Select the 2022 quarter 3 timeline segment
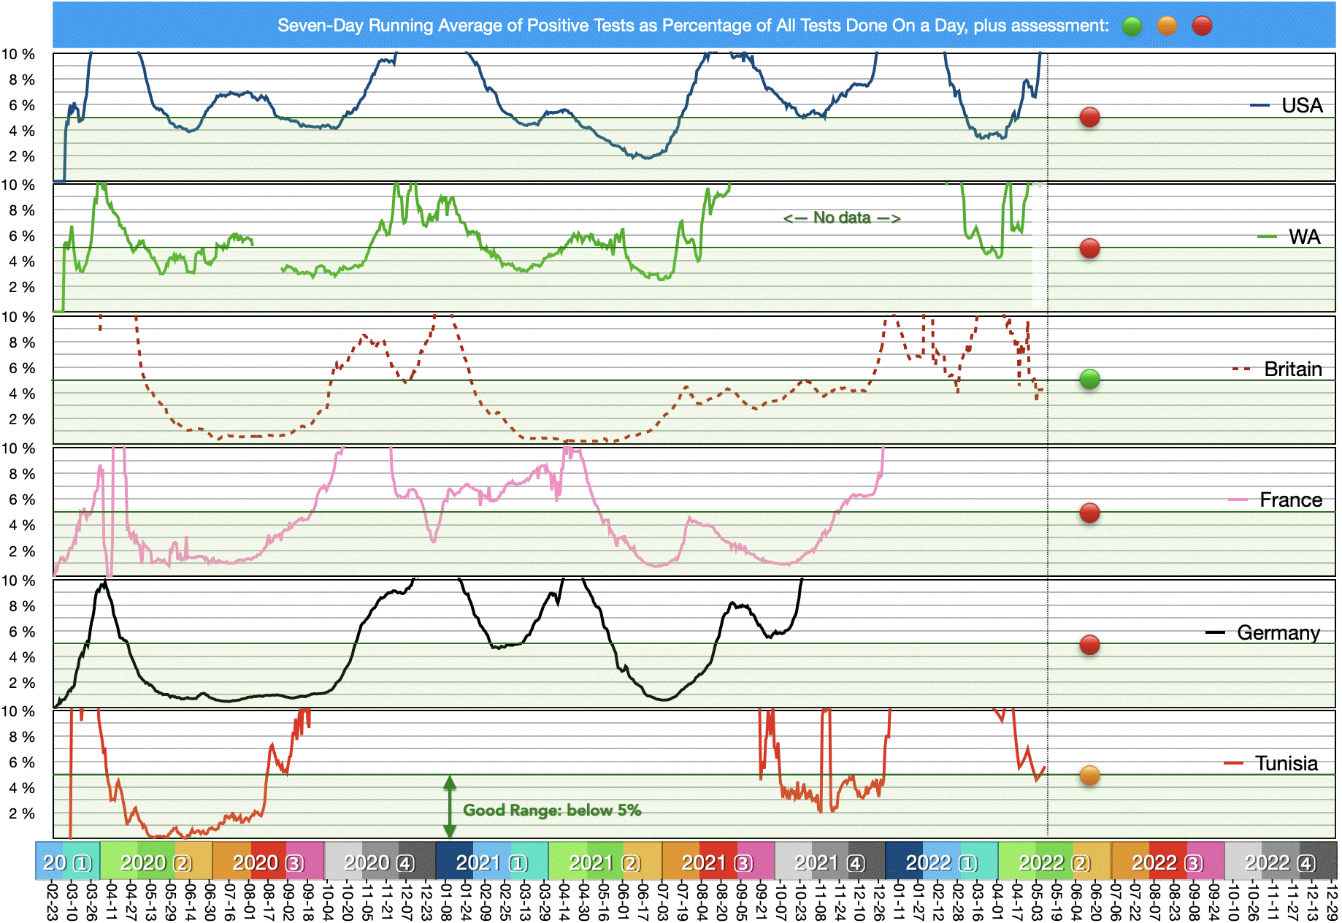The image size is (1342, 923). tap(1167, 862)
